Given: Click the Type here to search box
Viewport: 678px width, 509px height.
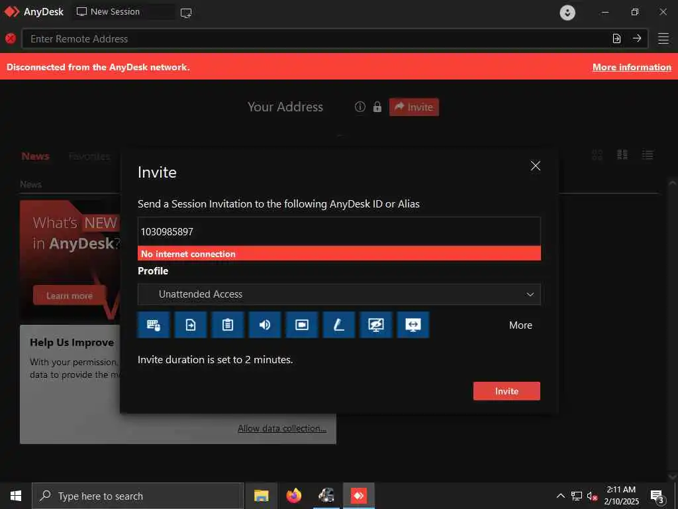Looking at the screenshot, I should [138, 496].
